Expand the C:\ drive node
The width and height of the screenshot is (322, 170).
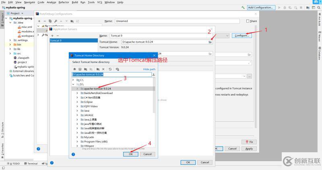[x=73, y=80]
